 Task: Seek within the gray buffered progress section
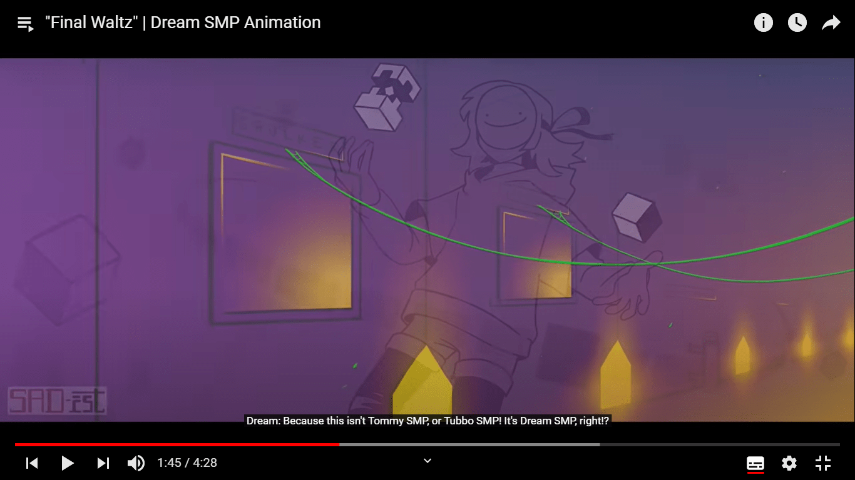(x=469, y=444)
